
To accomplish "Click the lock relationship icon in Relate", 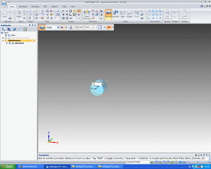I will click(74, 11).
